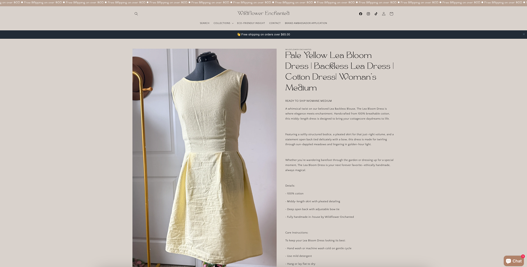527x267 pixels.
Task: Open the account login icon
Action: tap(384, 14)
